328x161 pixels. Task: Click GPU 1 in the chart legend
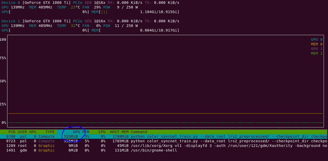317,49
